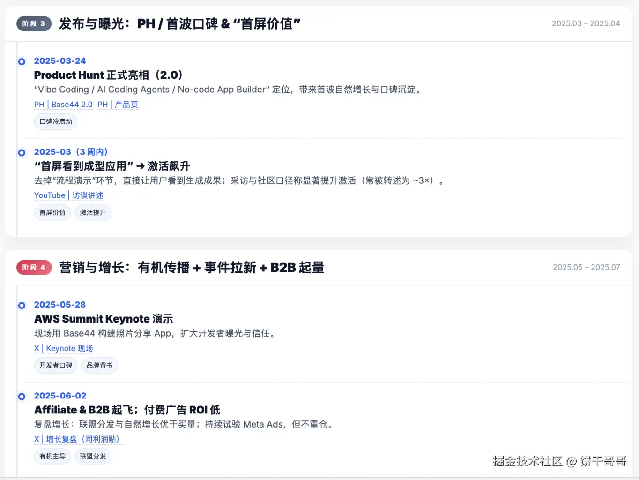This screenshot has width=639, height=480.
Task: Click the date "2025-06-02"
Action: point(60,396)
